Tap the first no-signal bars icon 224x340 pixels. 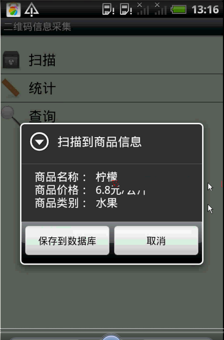(x=143, y=9)
